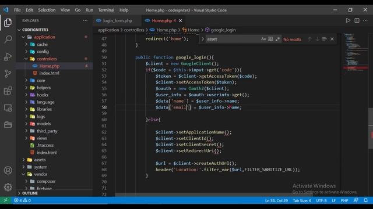
Task: Open the notifications bell in status bar
Action: click(365, 200)
